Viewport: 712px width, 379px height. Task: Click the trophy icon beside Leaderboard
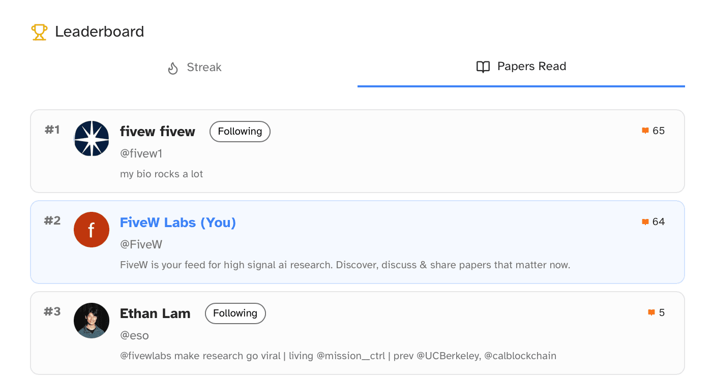(x=39, y=31)
